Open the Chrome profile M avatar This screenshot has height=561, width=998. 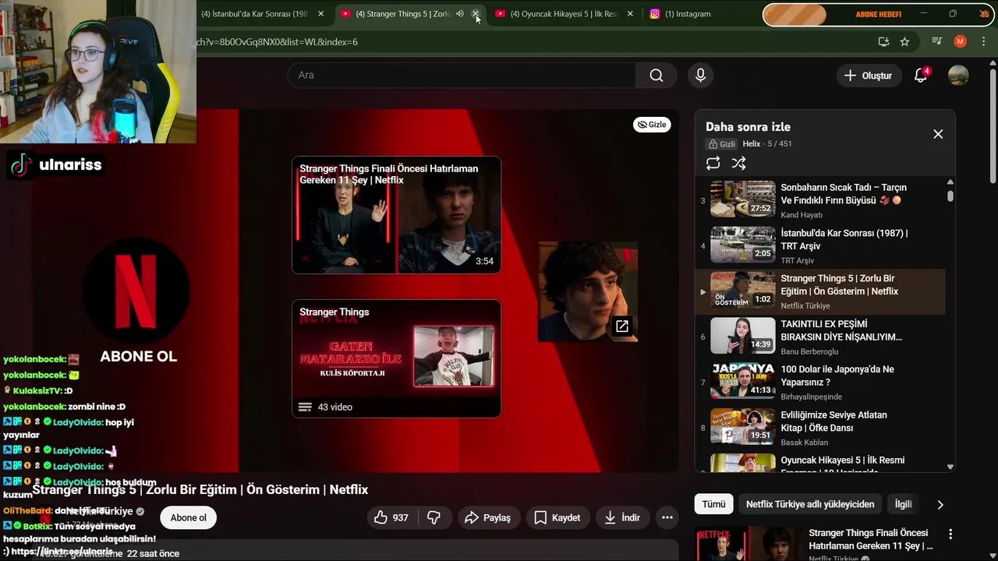(x=960, y=41)
